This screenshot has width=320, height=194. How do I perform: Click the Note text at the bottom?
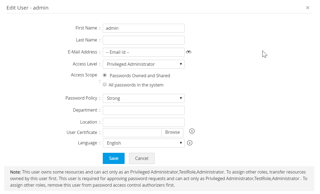point(158,178)
